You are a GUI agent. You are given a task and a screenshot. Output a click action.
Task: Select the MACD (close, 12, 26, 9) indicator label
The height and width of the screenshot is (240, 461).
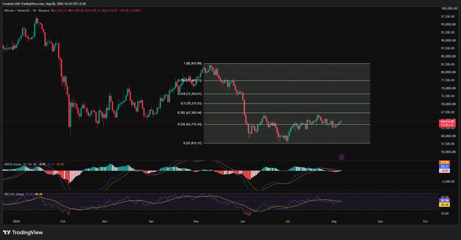tap(20, 164)
